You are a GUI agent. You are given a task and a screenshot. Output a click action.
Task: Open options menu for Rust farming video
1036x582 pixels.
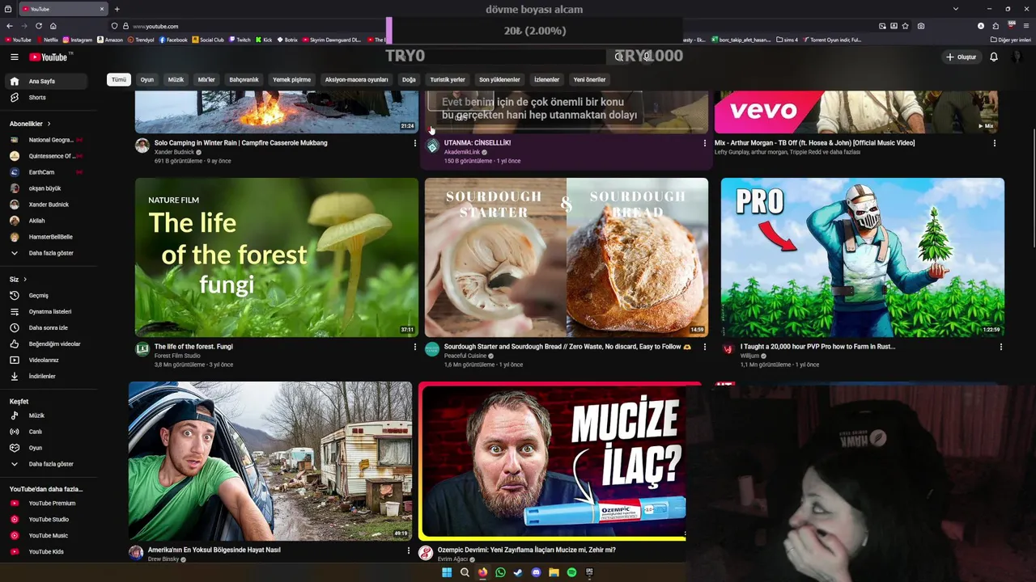click(1001, 347)
